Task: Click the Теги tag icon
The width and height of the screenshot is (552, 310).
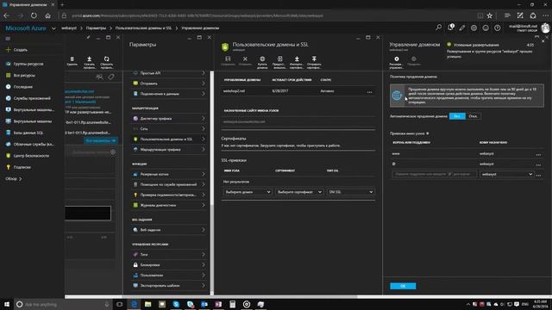Action: pos(135,255)
